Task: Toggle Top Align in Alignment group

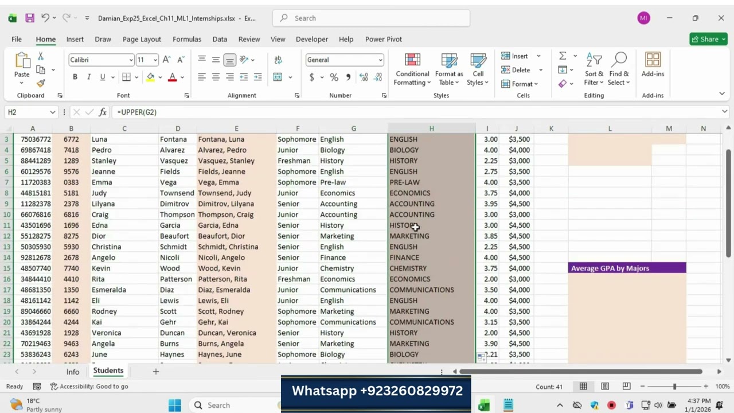Action: point(202,60)
